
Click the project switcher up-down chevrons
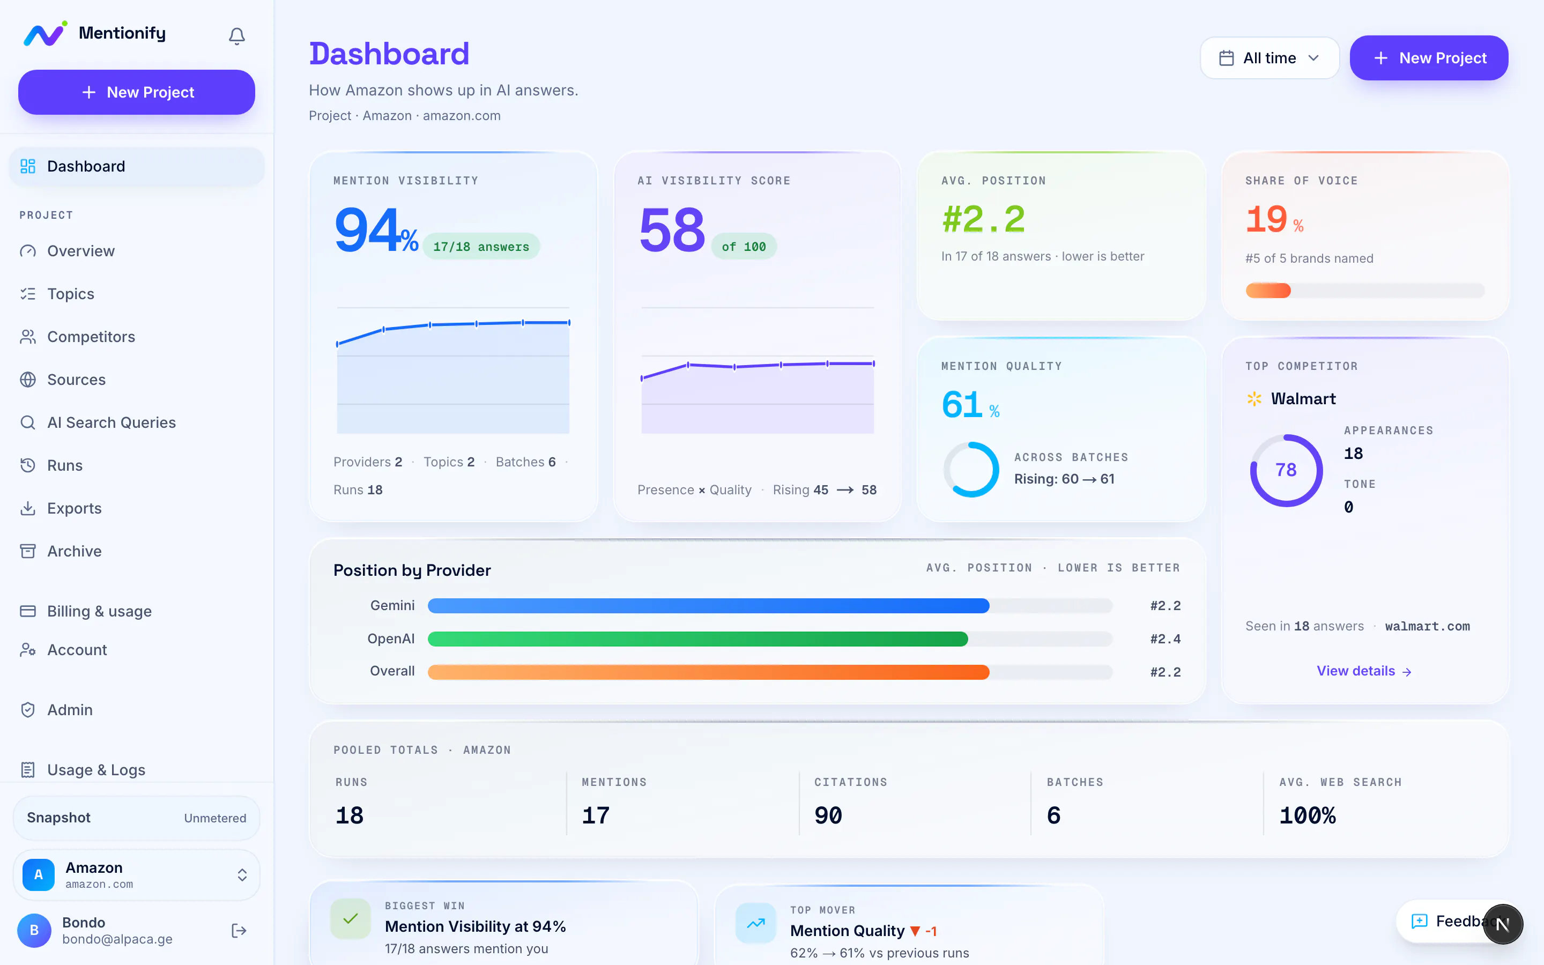[x=242, y=874]
